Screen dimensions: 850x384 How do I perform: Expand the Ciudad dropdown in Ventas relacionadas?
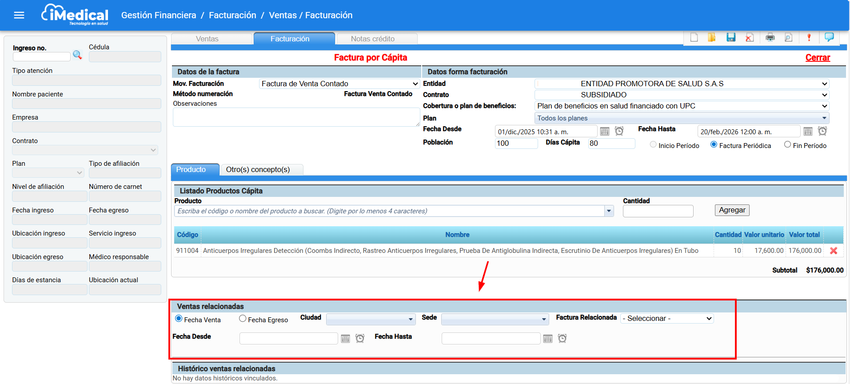click(371, 319)
